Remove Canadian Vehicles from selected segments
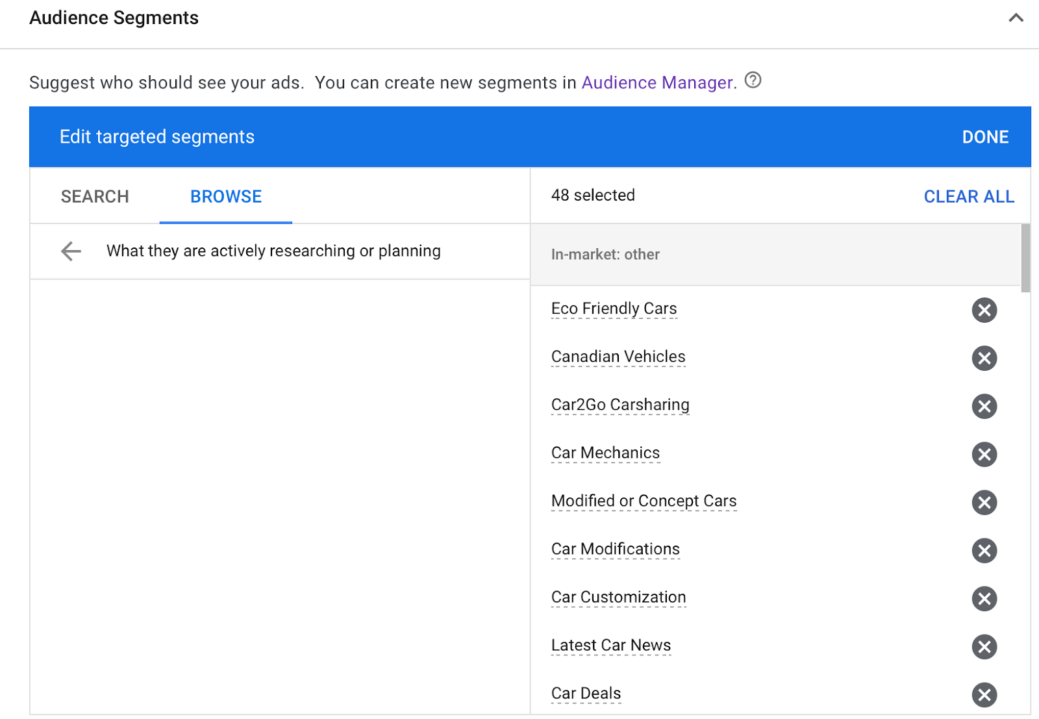This screenshot has height=719, width=1039. point(984,358)
